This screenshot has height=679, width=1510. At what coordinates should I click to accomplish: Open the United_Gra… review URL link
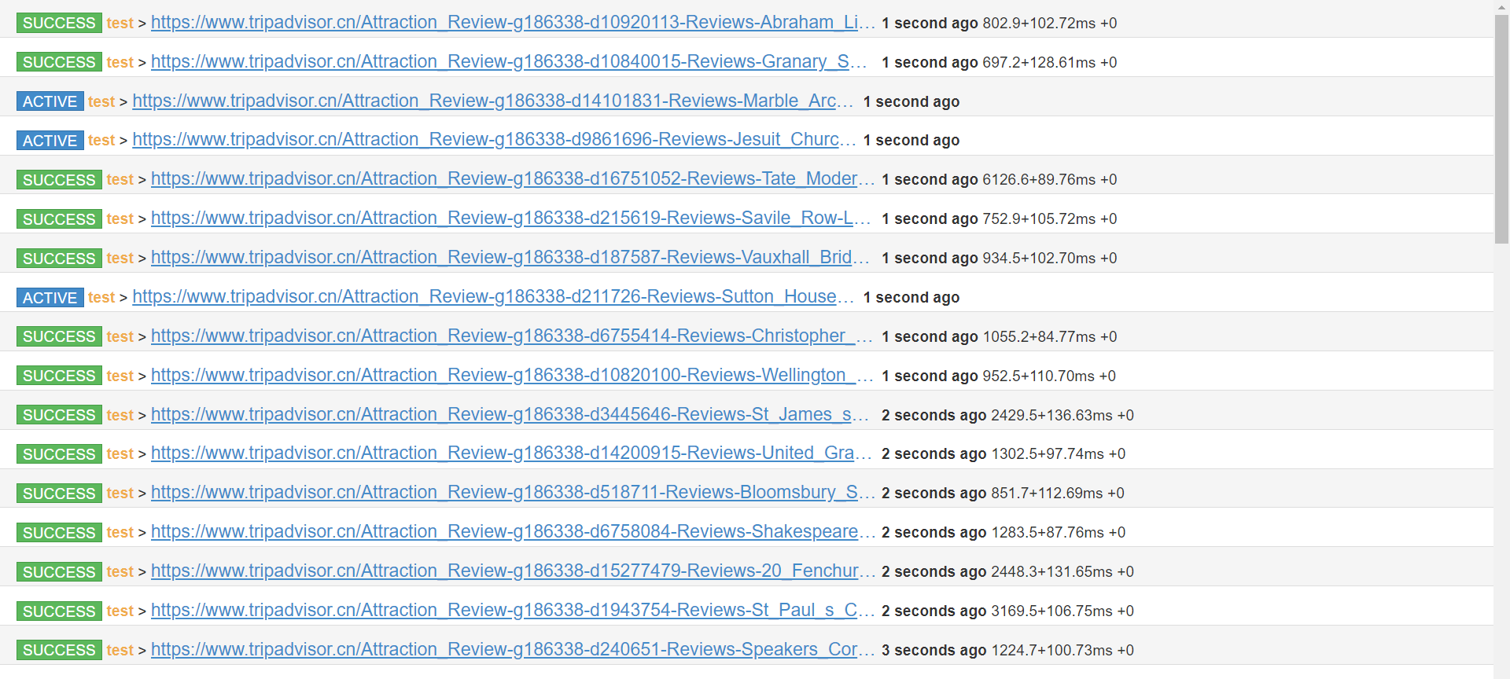[511, 453]
